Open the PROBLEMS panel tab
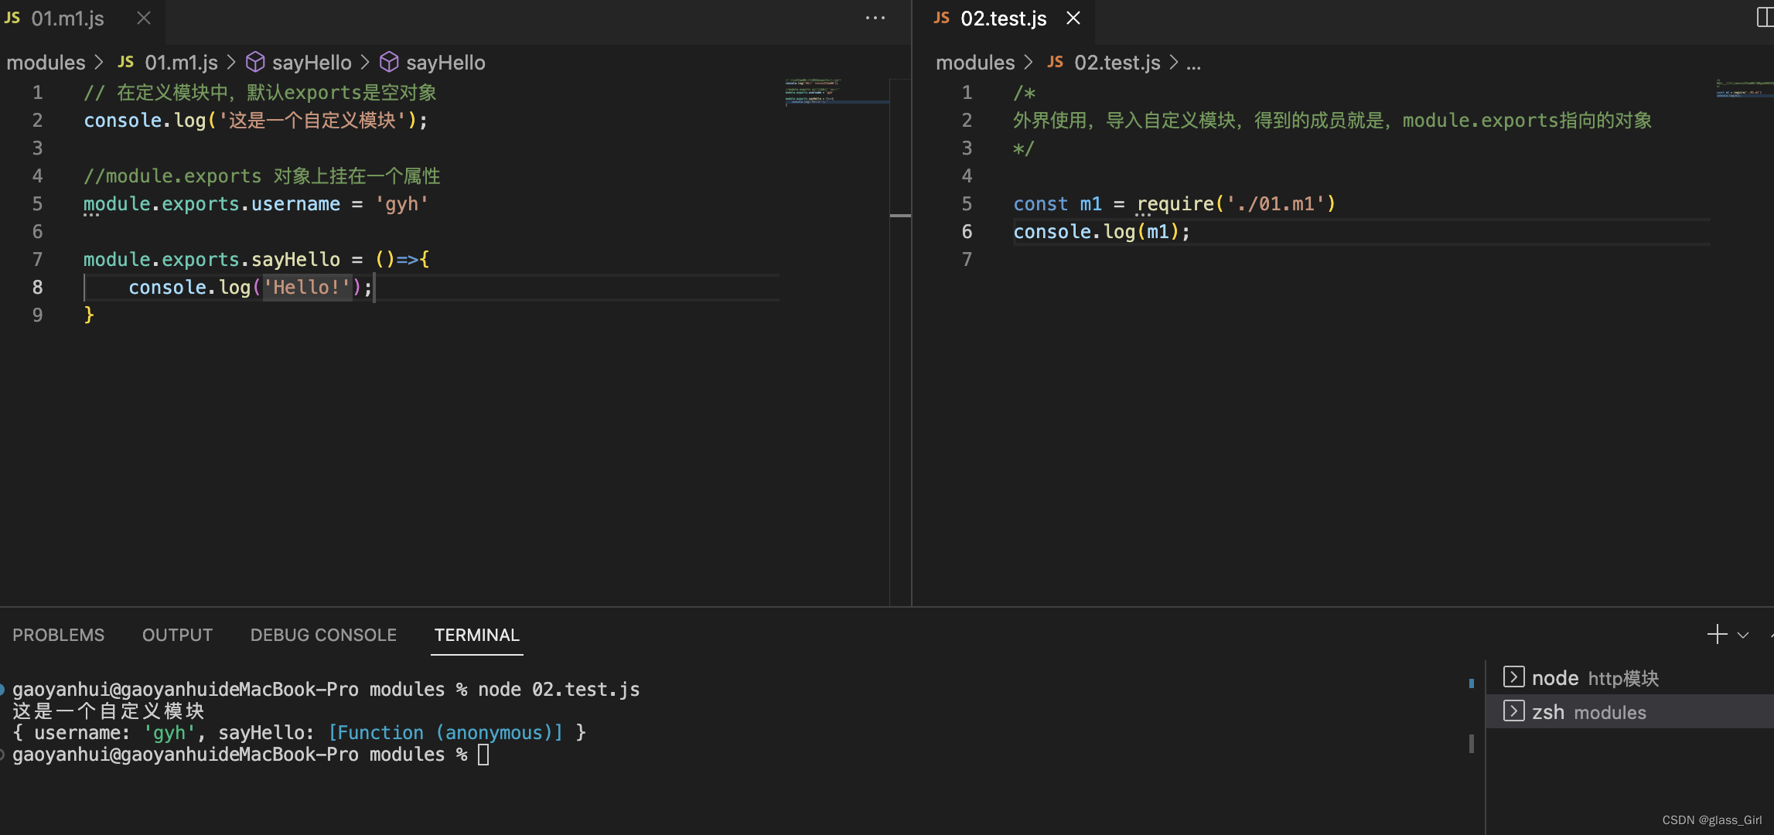The image size is (1774, 835). click(58, 634)
